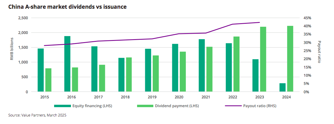Select the 'Equity financing (LHS)' legend label

(91, 106)
